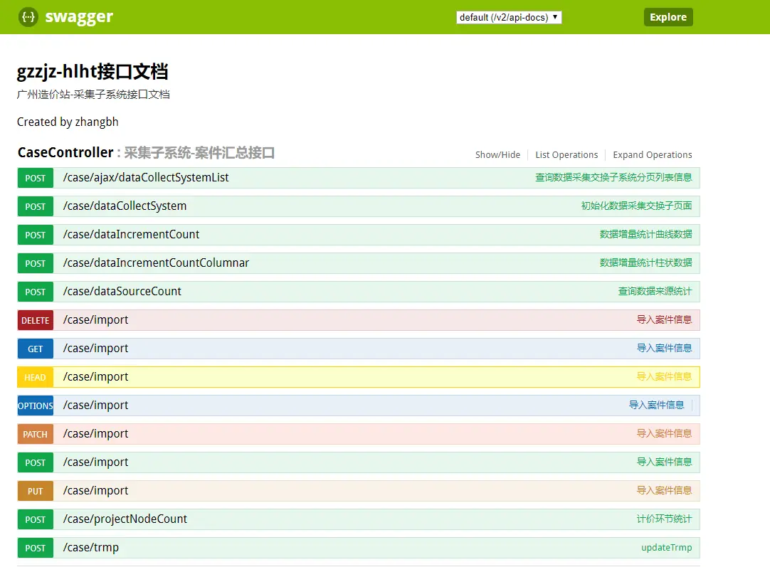
Task: Click POST badge for /case/trmp
Action: point(36,549)
